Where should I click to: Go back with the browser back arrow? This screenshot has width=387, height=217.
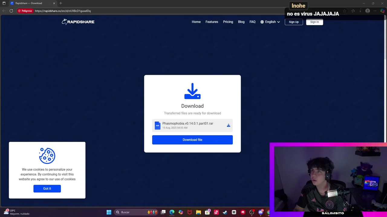pyautogui.click(x=4, y=11)
